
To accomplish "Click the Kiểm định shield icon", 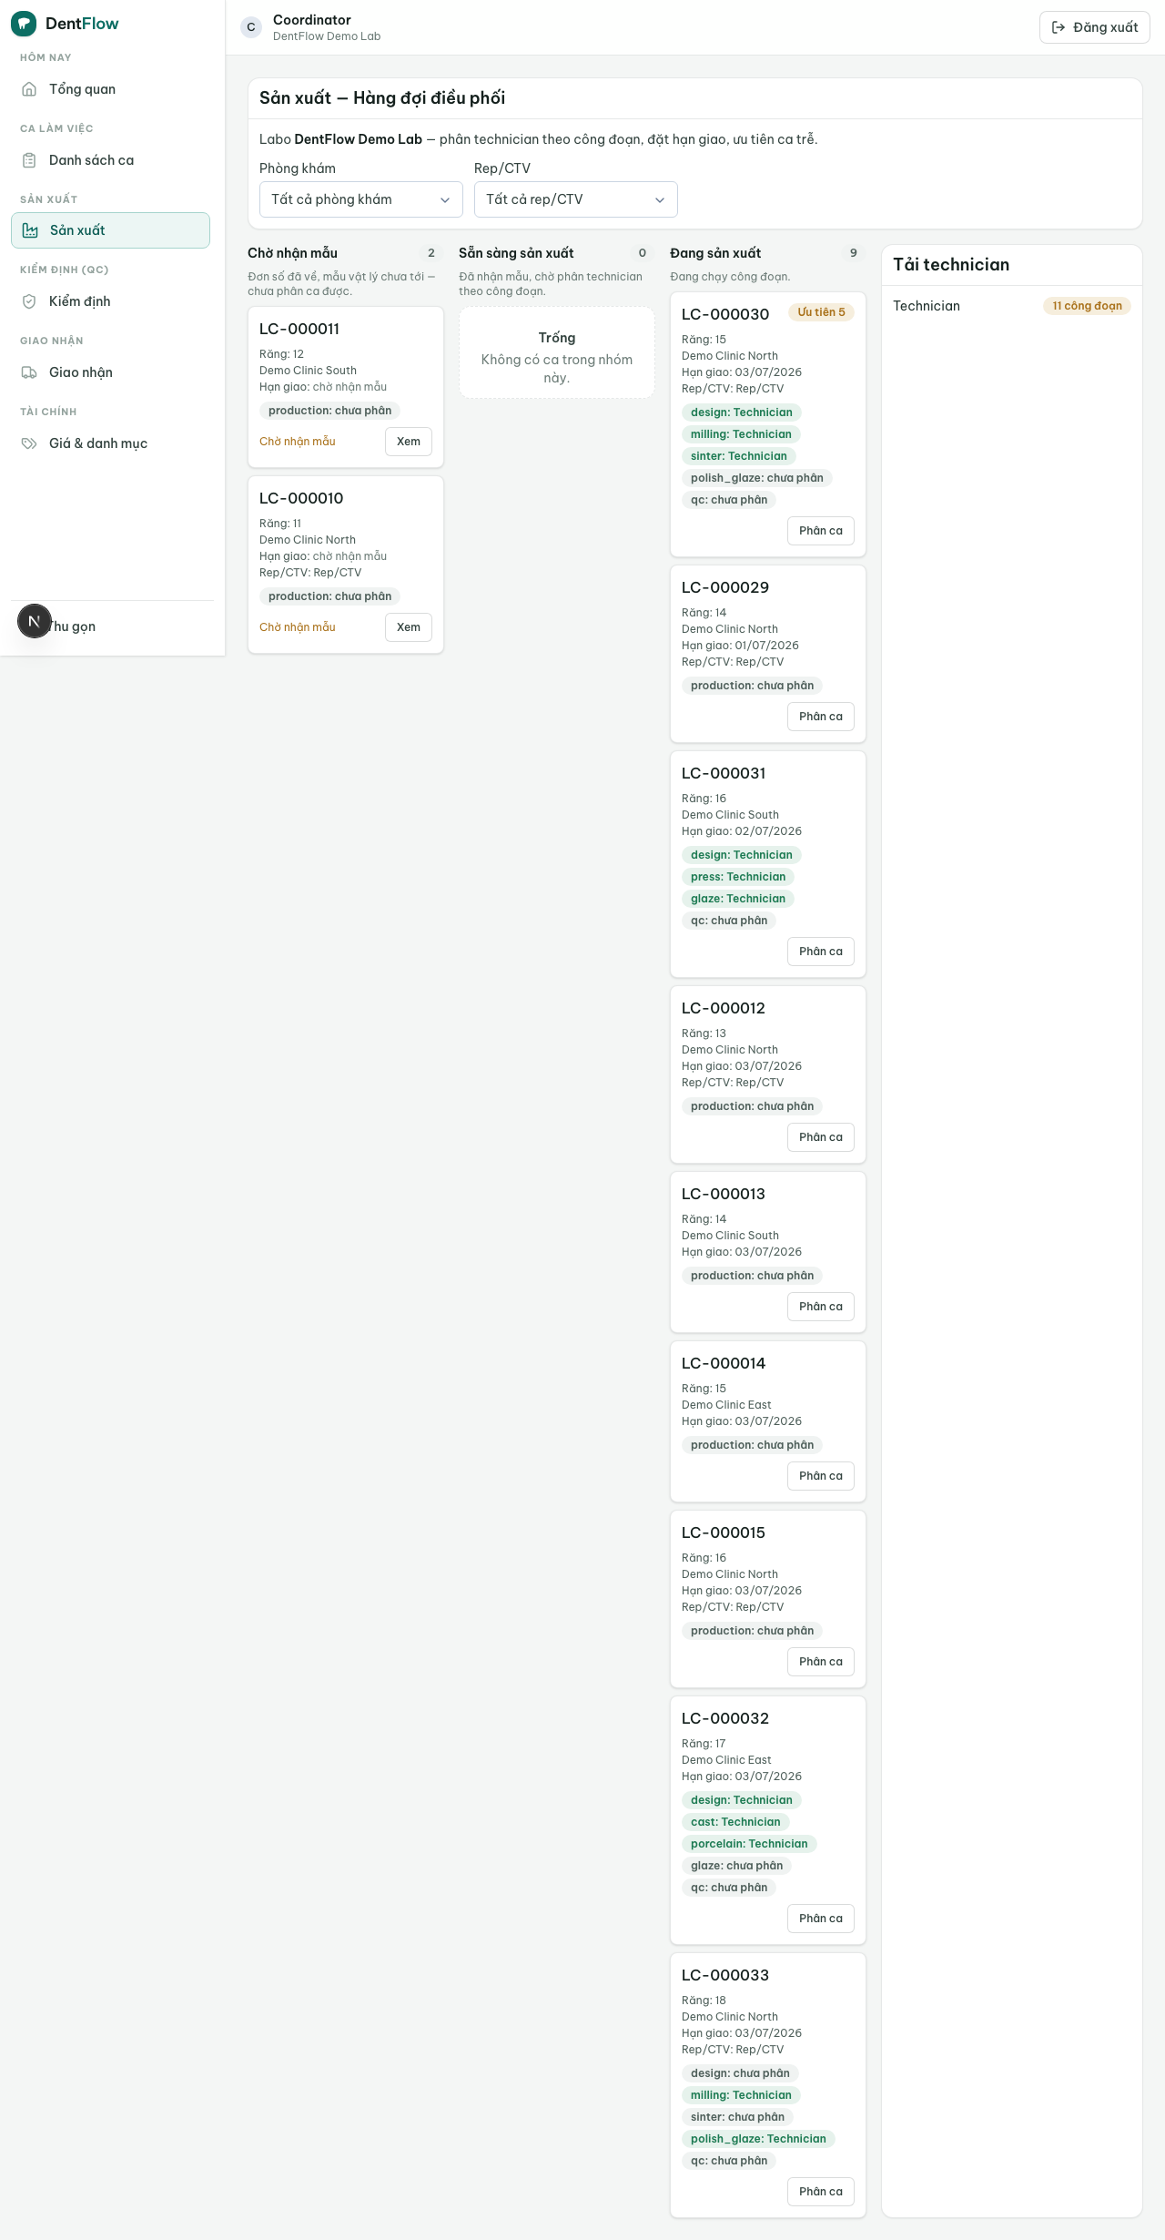I will coord(29,301).
